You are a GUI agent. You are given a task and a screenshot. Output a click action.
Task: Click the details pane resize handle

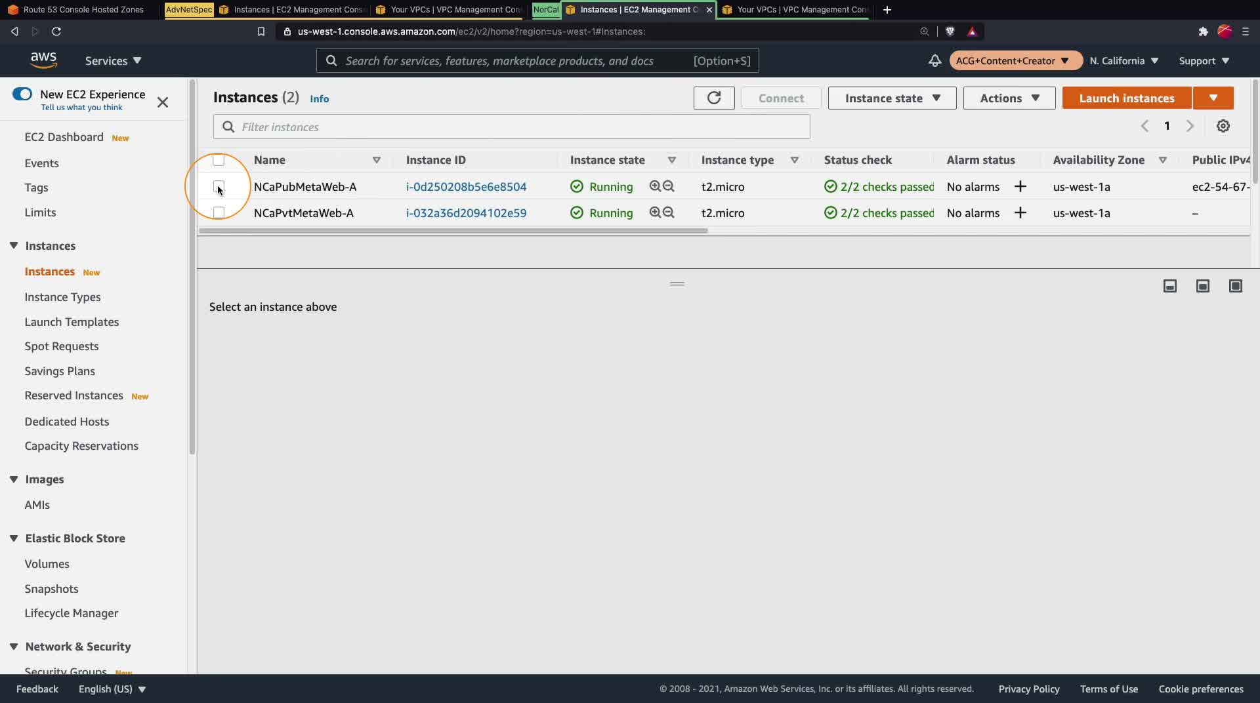pyautogui.click(x=677, y=284)
